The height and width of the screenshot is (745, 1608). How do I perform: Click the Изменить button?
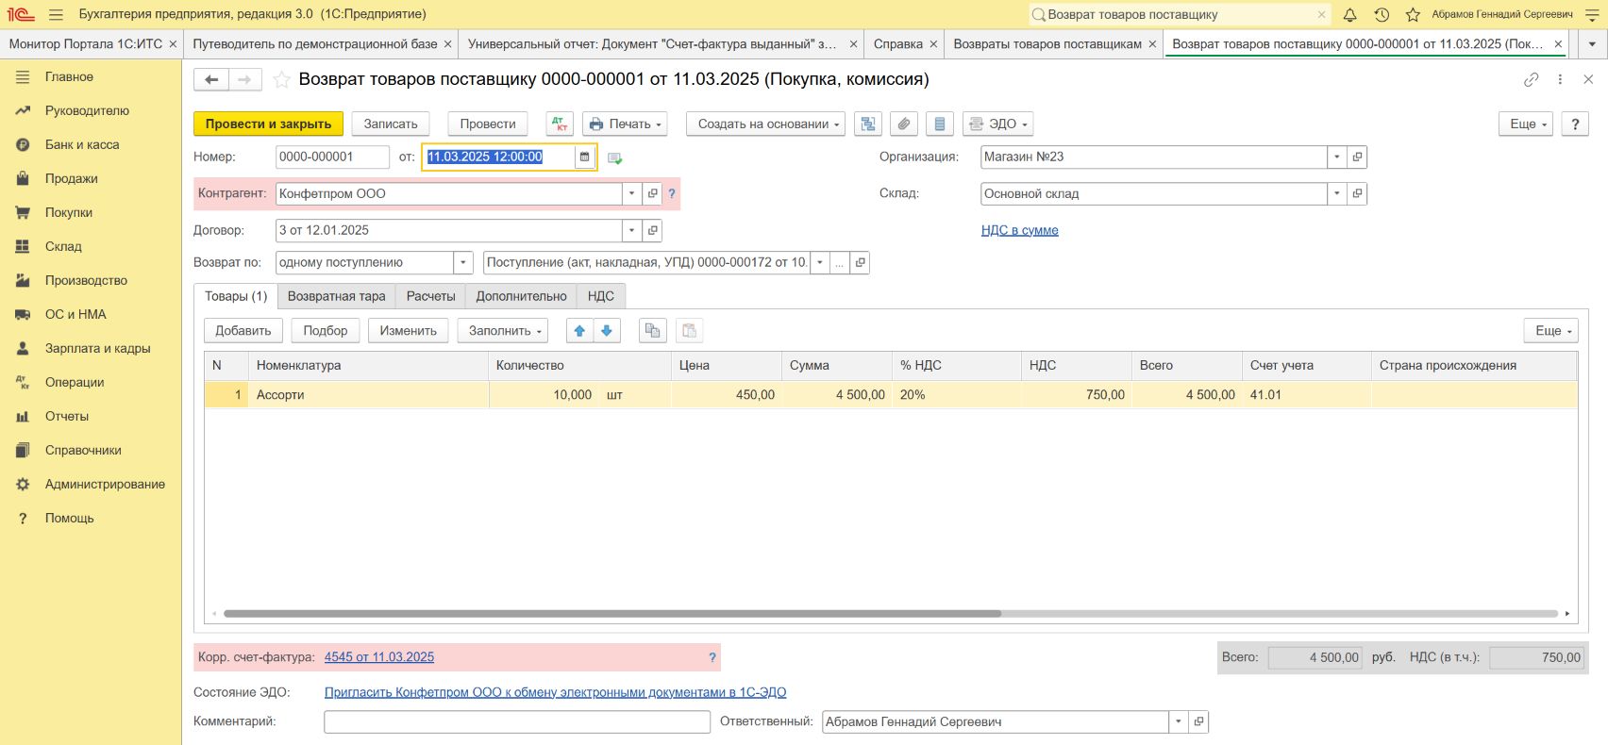pos(409,331)
